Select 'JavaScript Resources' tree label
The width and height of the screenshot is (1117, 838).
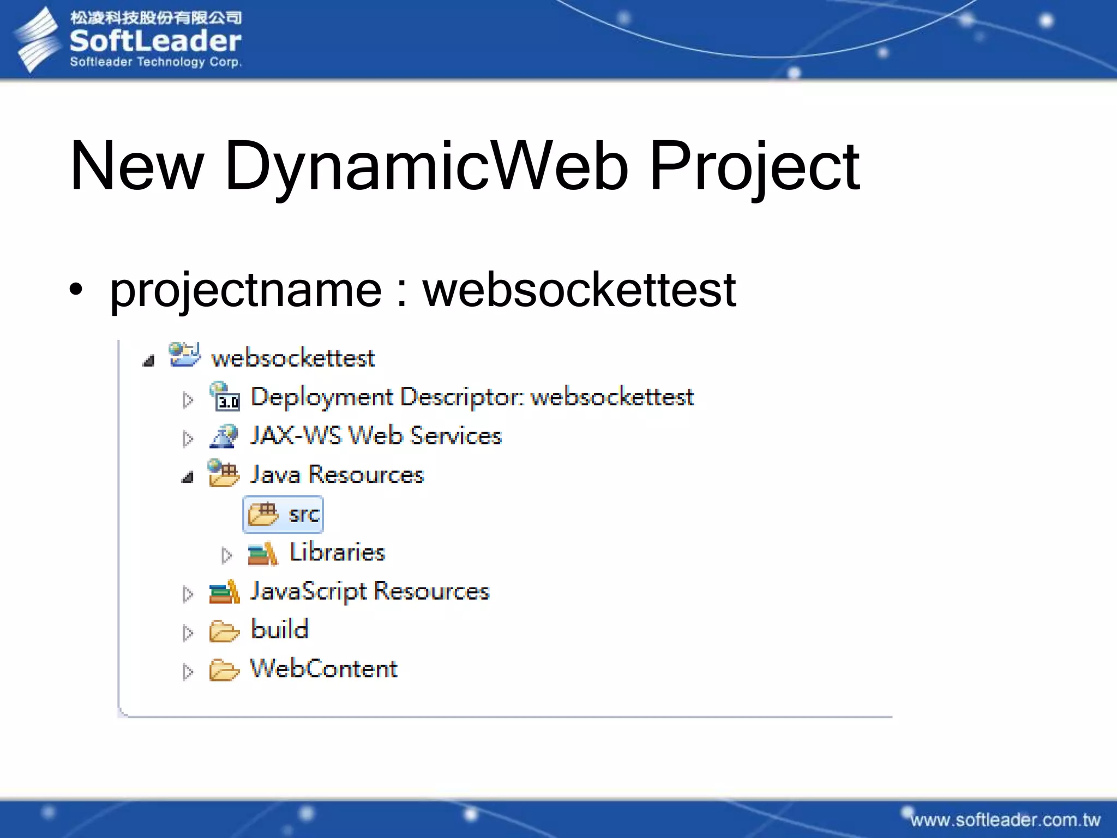click(x=370, y=592)
